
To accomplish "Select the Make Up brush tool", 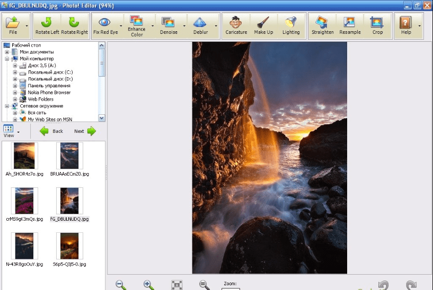I will [x=263, y=25].
